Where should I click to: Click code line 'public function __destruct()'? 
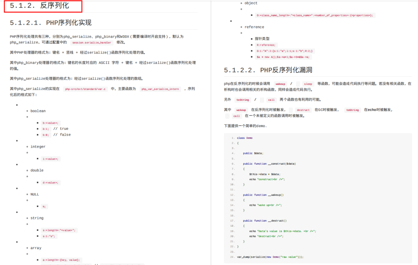(265, 221)
